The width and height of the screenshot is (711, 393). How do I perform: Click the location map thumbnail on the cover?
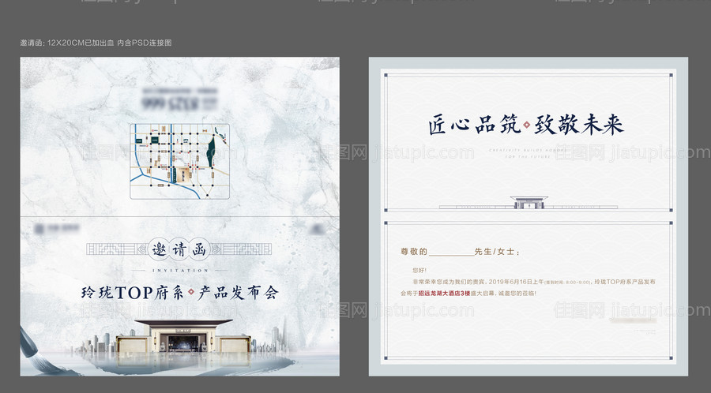click(x=180, y=161)
